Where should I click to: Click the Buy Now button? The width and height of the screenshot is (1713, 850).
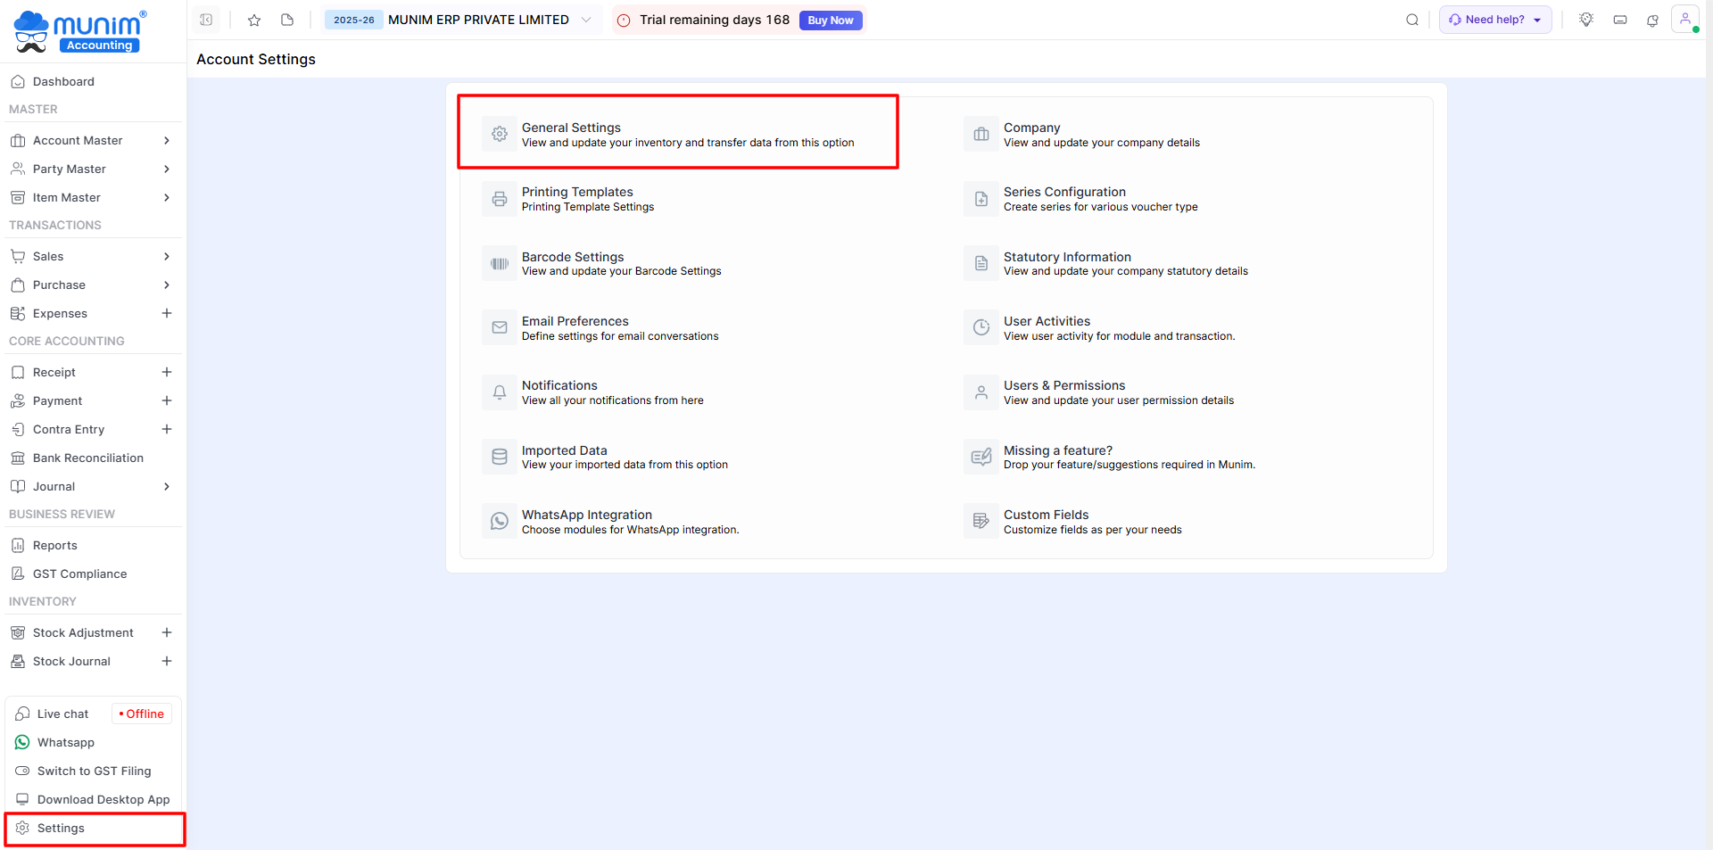point(830,20)
